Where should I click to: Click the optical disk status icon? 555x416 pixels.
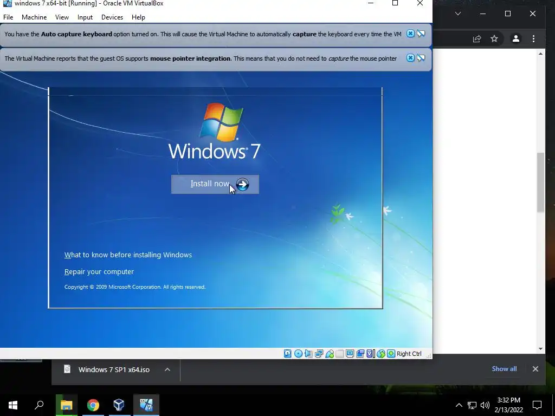tap(299, 354)
